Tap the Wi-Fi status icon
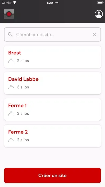The width and height of the screenshot is (105, 187). coord(15,3)
